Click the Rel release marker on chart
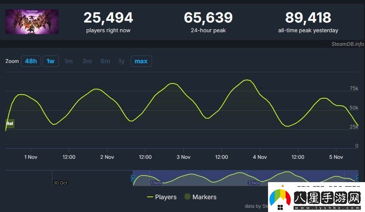Image resolution: width=365 pixels, height=212 pixels. pos(10,123)
